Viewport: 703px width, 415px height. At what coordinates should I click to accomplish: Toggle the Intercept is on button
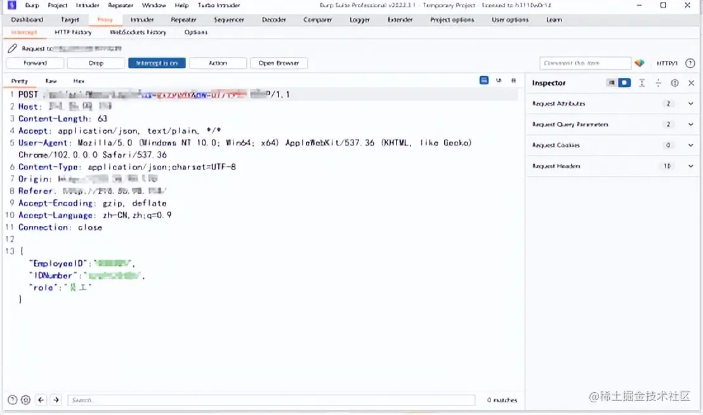click(157, 63)
